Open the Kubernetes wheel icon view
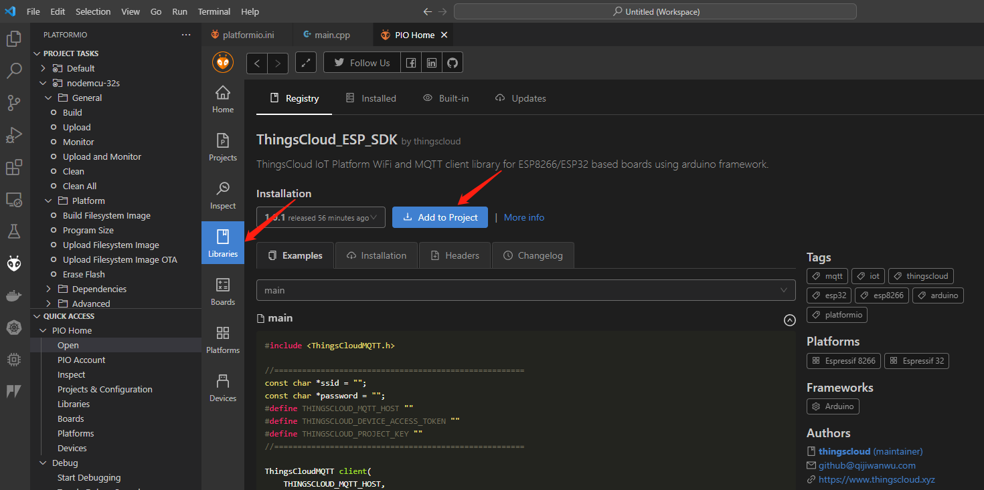 (x=14, y=328)
